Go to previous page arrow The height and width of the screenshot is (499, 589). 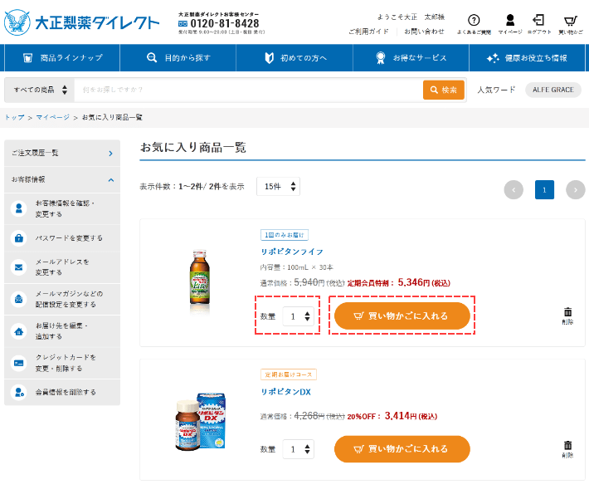(514, 190)
